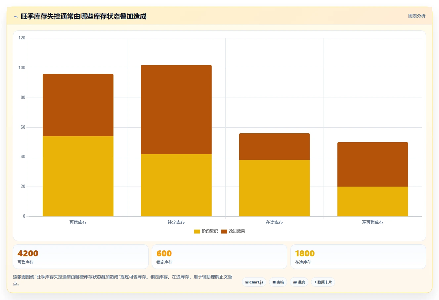Image resolution: width=439 pixels, height=300 pixels.
Task: Click the description paragraph below the cards
Action: coord(123,280)
